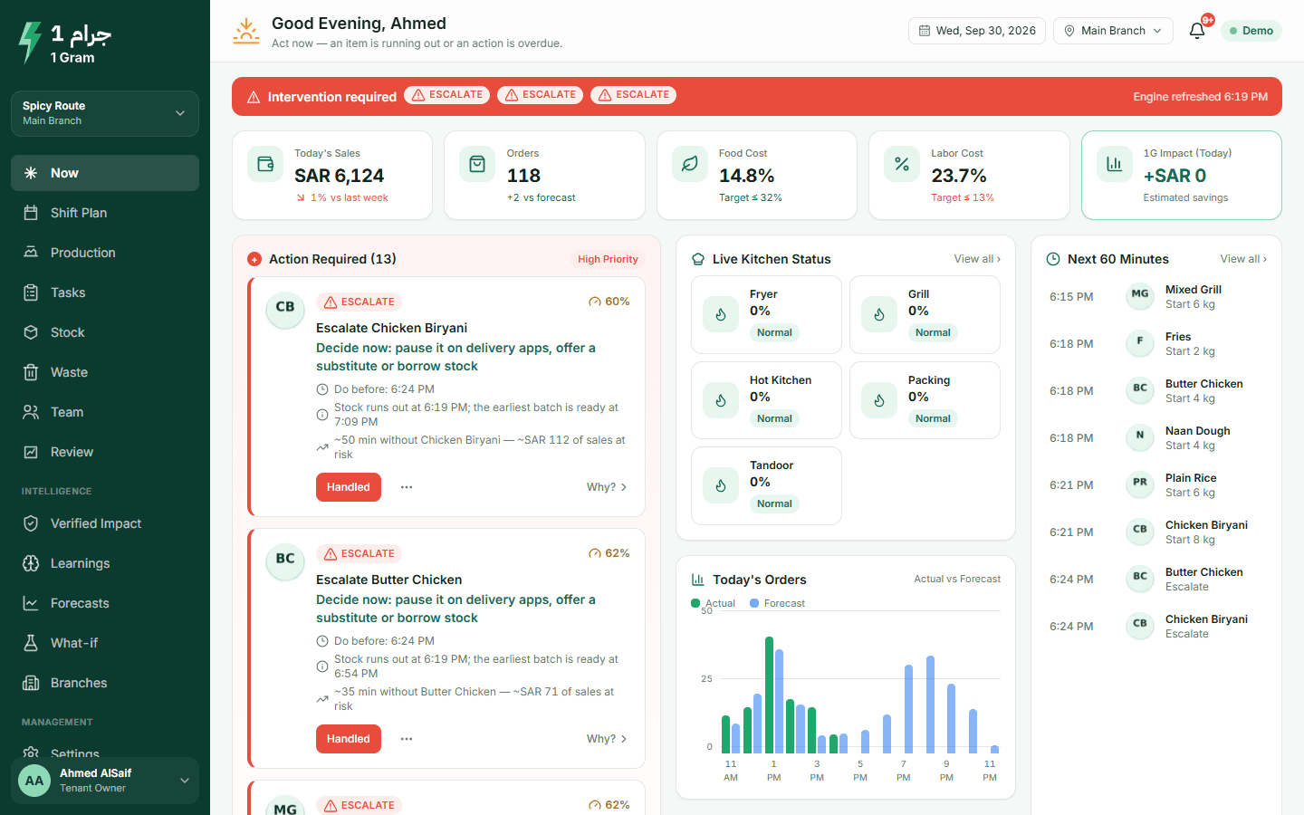Click the Plain Rice PR avatar
This screenshot has height=815, width=1304.
[x=1140, y=483]
